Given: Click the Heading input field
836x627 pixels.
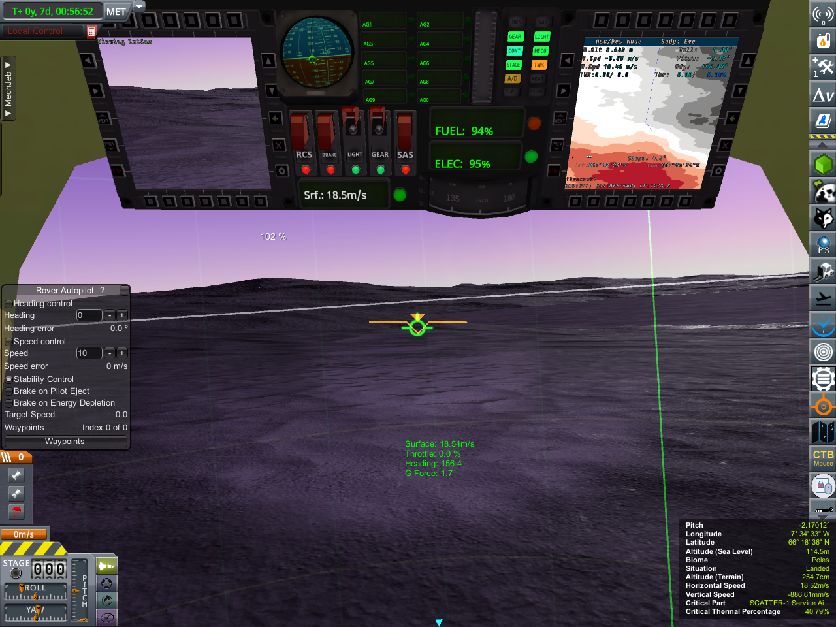Looking at the screenshot, I should pos(89,315).
